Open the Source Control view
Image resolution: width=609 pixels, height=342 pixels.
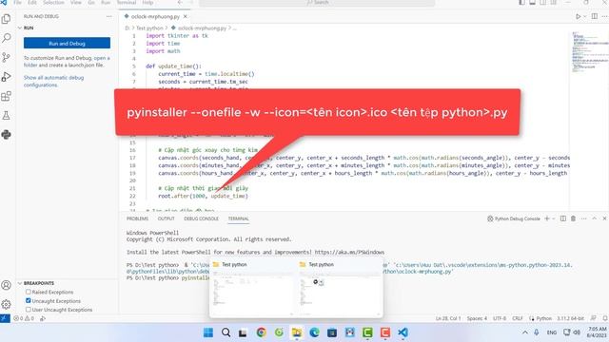[7, 57]
